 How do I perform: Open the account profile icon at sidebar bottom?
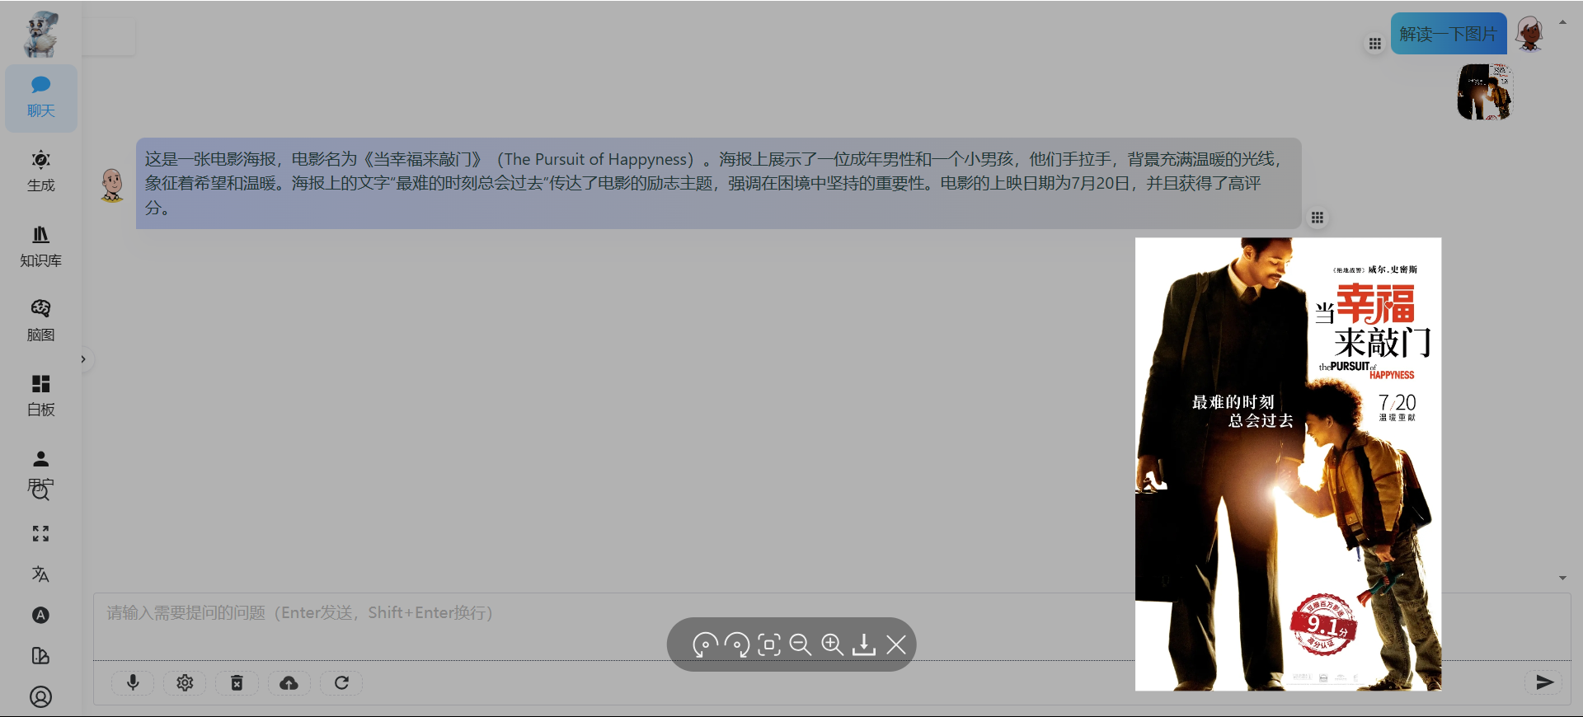pos(40,697)
